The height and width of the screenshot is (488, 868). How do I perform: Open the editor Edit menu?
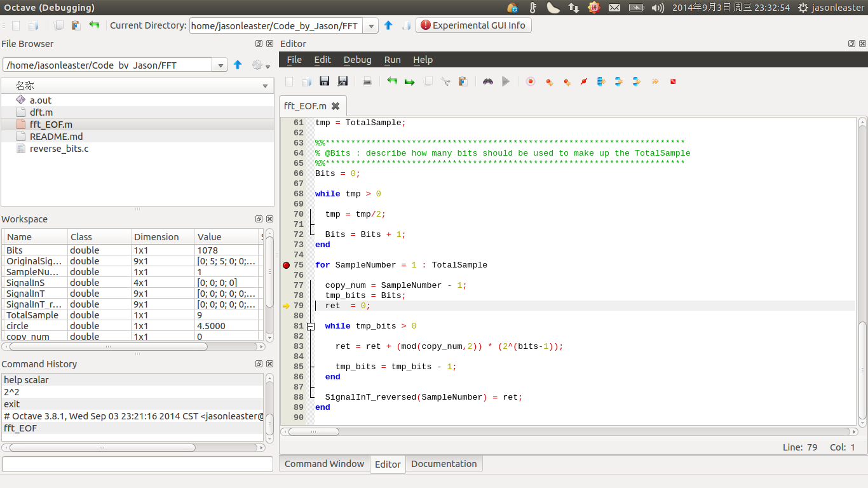[x=323, y=60]
